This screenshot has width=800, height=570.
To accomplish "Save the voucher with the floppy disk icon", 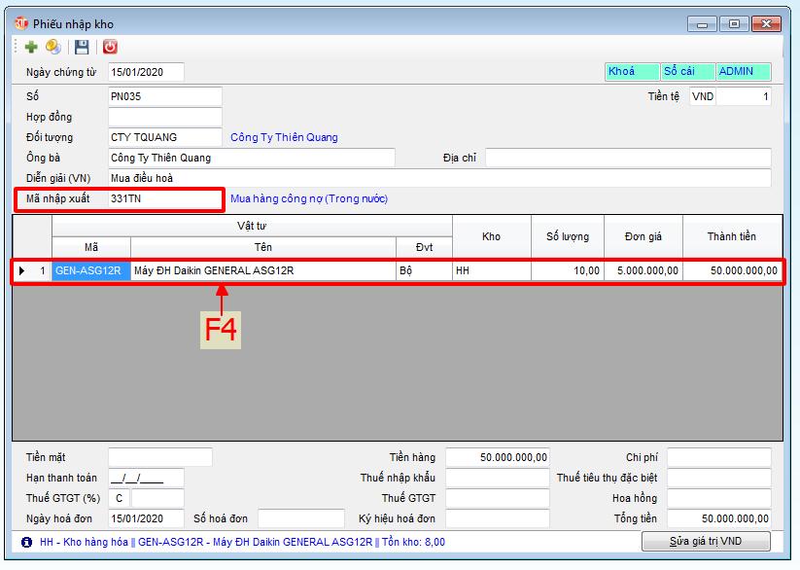I will 82,47.
